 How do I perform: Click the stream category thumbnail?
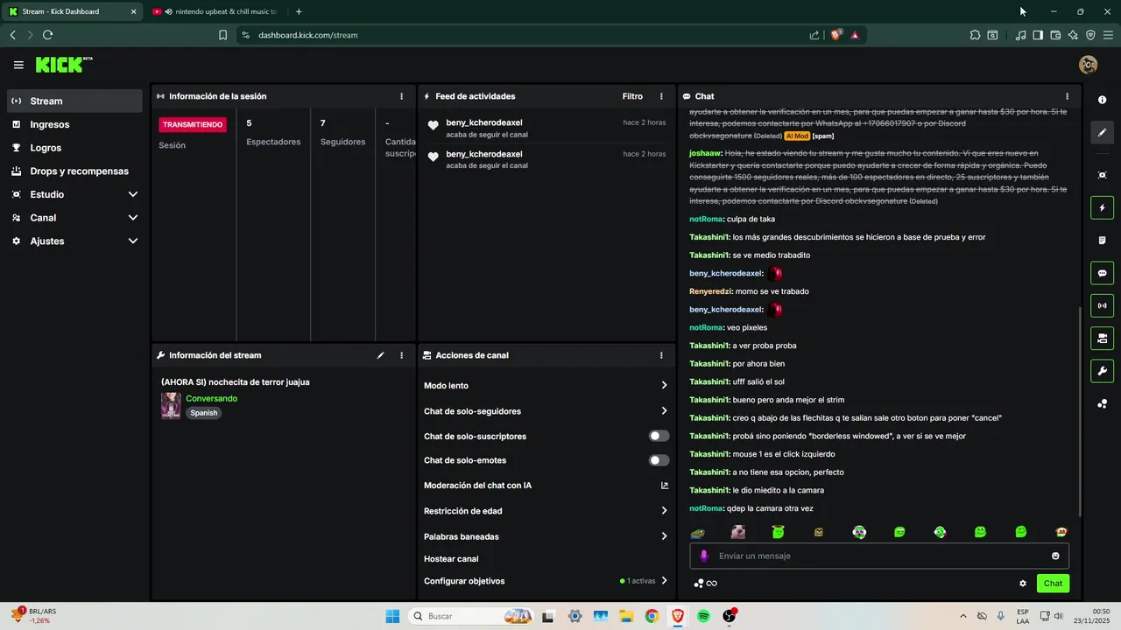[x=171, y=405]
